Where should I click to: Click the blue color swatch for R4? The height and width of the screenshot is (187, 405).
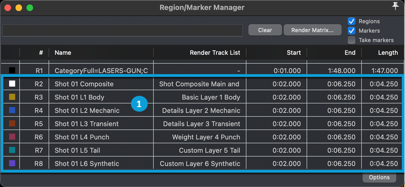(x=12, y=110)
